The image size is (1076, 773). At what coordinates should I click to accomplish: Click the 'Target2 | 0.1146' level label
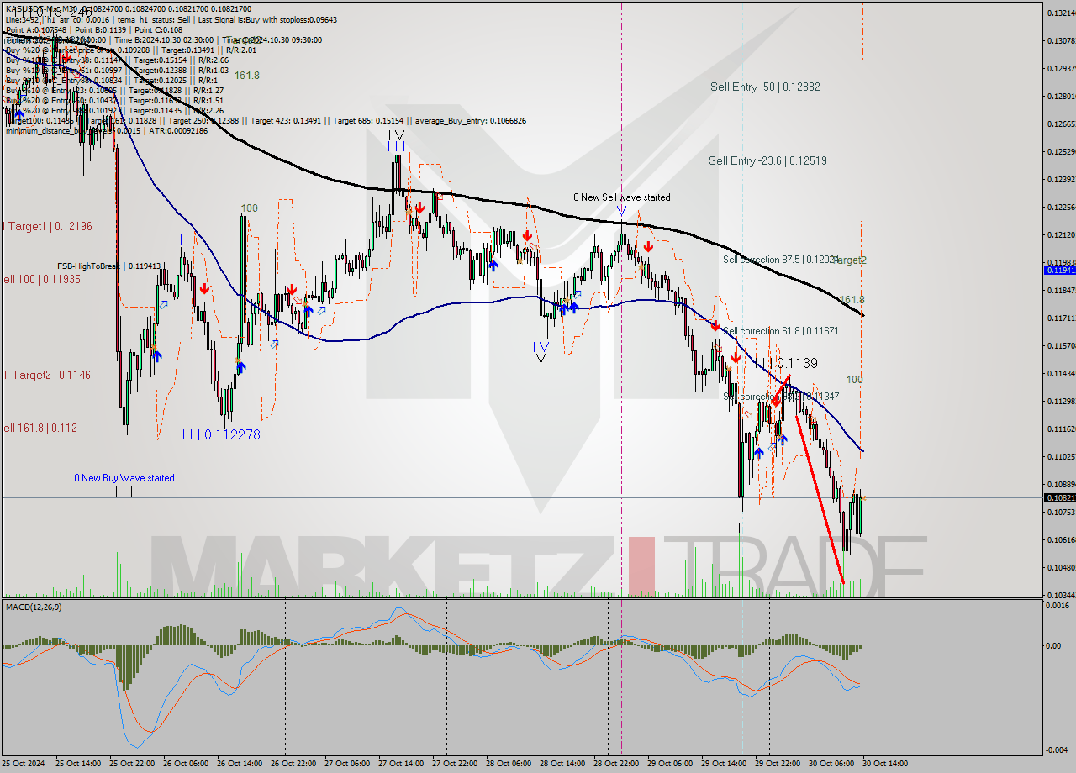(46, 375)
